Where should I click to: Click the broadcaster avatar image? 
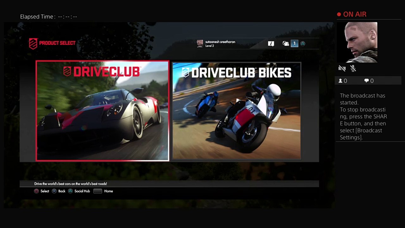358,42
